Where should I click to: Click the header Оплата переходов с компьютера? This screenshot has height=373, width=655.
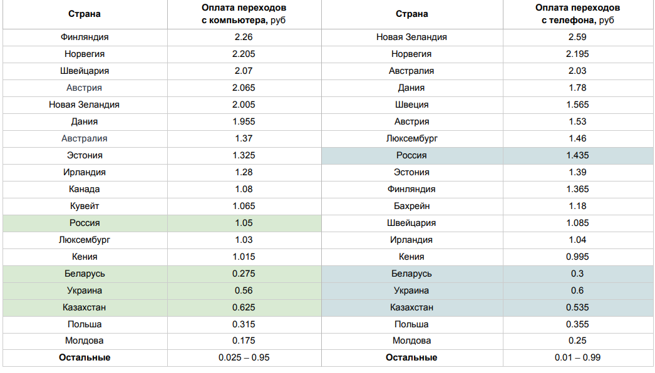244,14
